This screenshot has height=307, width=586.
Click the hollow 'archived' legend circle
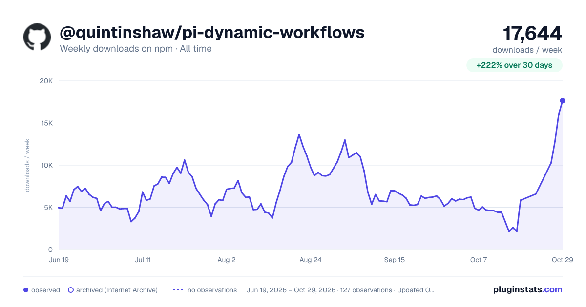coord(71,290)
